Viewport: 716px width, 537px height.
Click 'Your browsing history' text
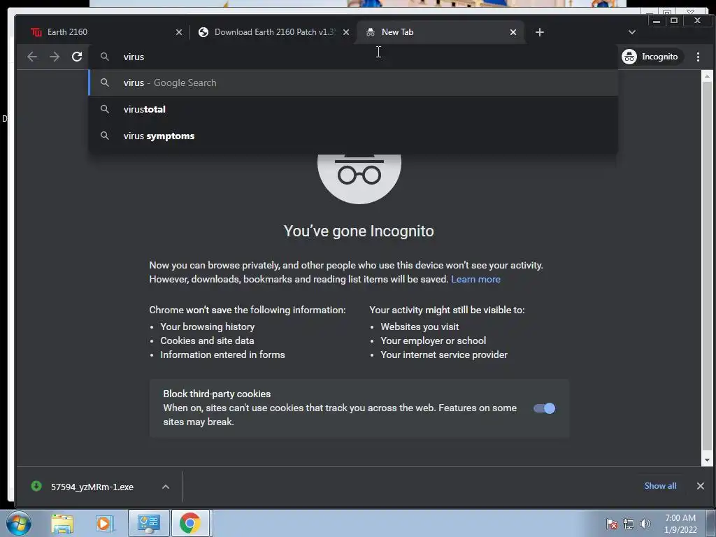207,327
